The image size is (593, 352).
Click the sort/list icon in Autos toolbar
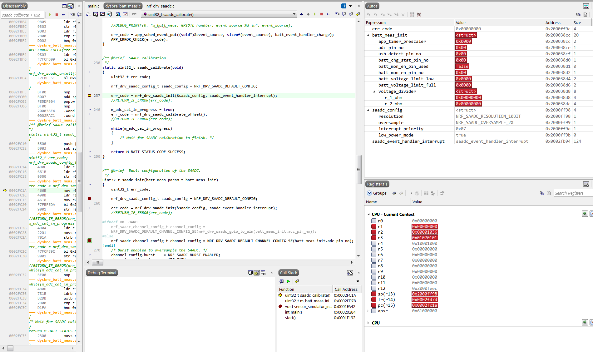412,15
